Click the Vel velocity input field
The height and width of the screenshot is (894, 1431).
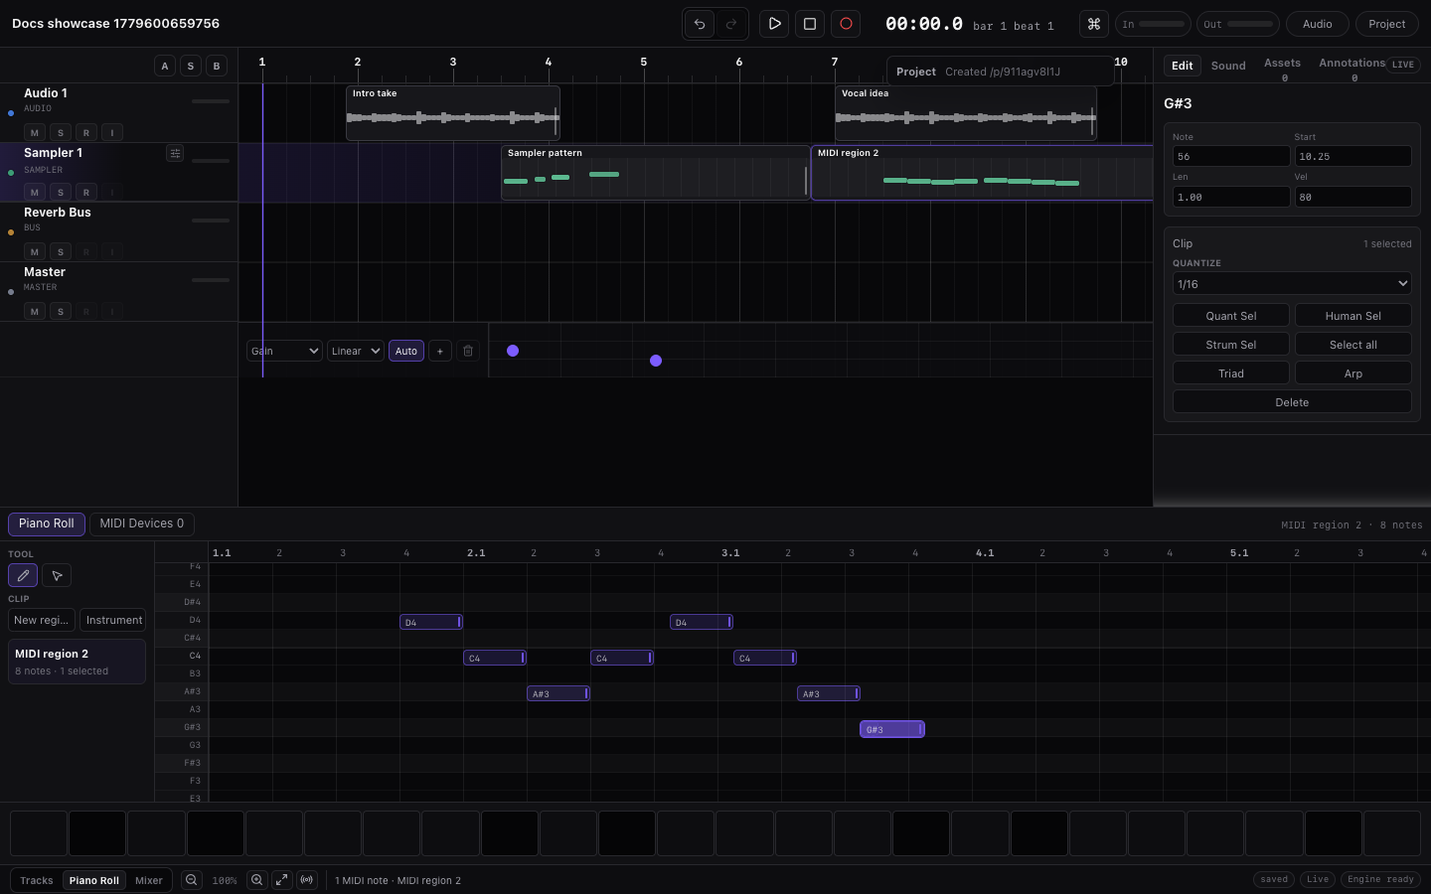pyautogui.click(x=1353, y=198)
